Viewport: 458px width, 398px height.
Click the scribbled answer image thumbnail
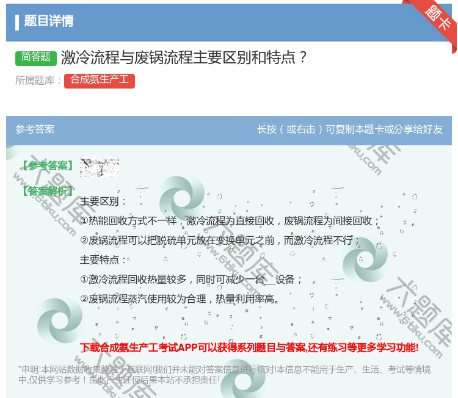[x=100, y=167]
